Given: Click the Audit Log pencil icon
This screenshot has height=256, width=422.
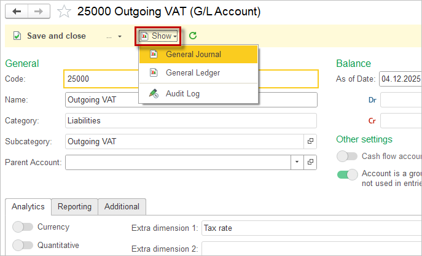Looking at the screenshot, I should click(x=154, y=94).
